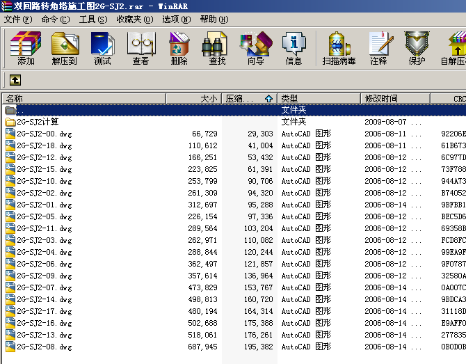Open the Wizard (向导) tool

click(x=255, y=44)
